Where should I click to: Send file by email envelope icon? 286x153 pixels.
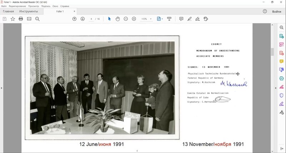(x=29, y=19)
